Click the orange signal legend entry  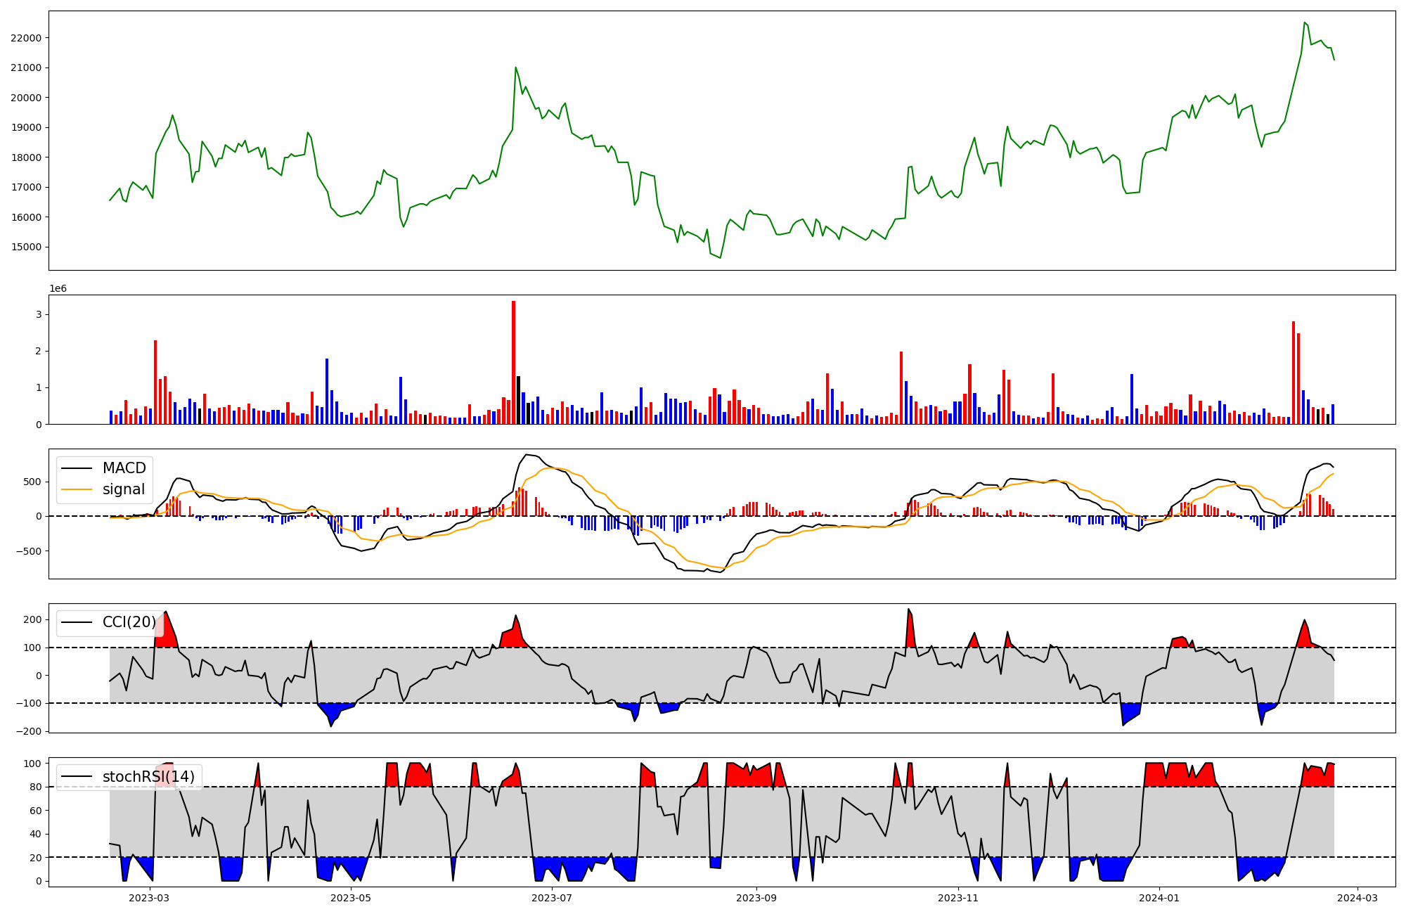tap(123, 489)
